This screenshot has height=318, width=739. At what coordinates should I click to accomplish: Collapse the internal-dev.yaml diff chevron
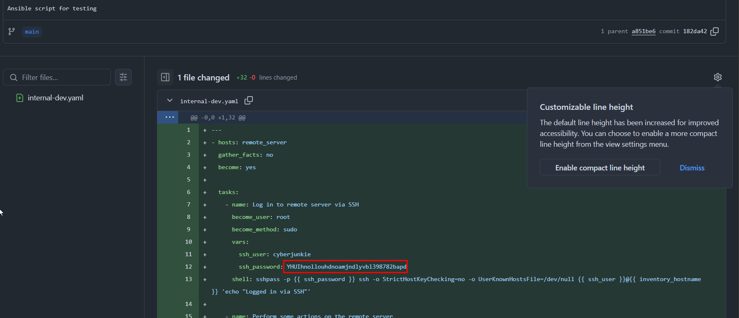170,101
